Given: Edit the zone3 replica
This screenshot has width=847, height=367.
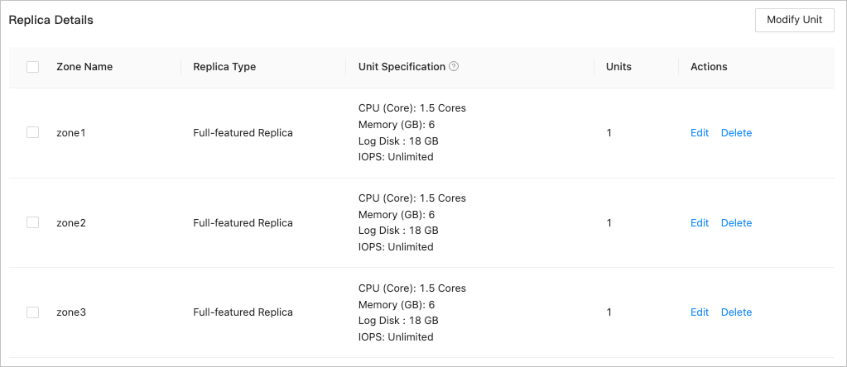Looking at the screenshot, I should (x=700, y=312).
